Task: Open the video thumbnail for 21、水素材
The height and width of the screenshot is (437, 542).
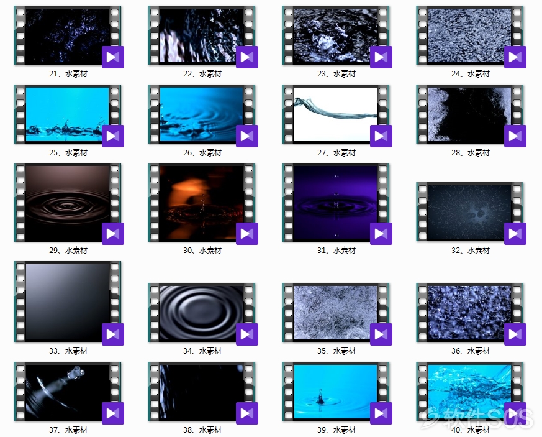Action: pos(68,35)
